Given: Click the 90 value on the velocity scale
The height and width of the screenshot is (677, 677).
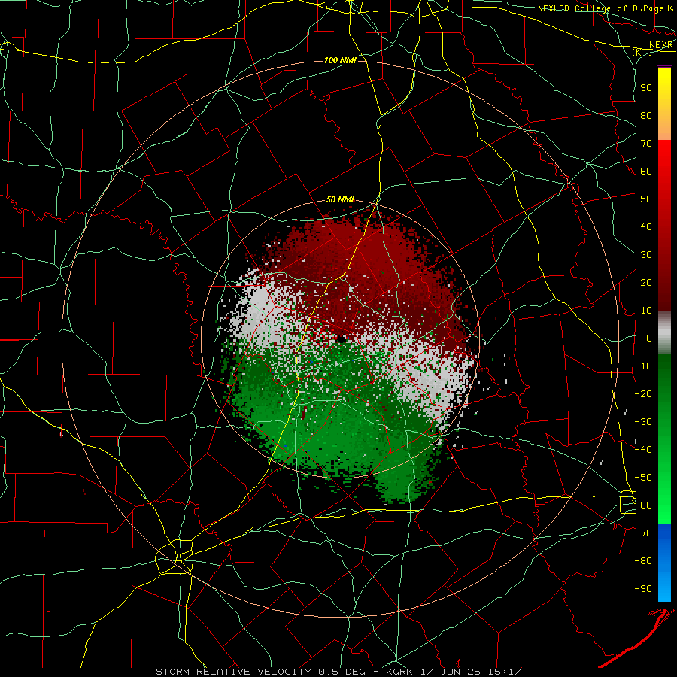Looking at the screenshot, I should (x=646, y=88).
